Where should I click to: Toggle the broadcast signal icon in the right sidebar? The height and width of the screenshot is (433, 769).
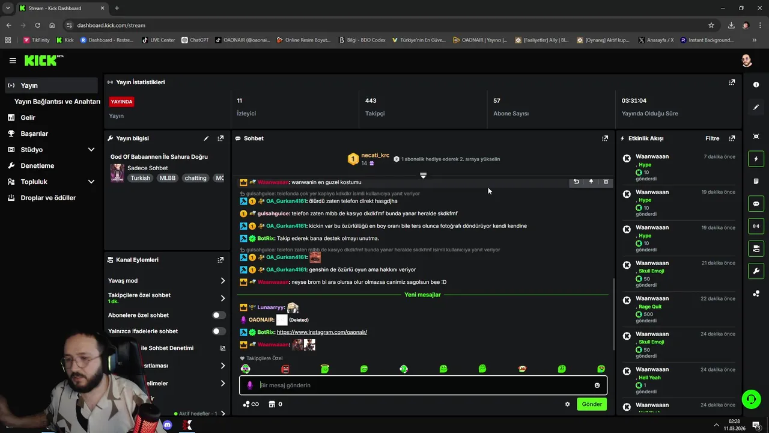coord(756,226)
